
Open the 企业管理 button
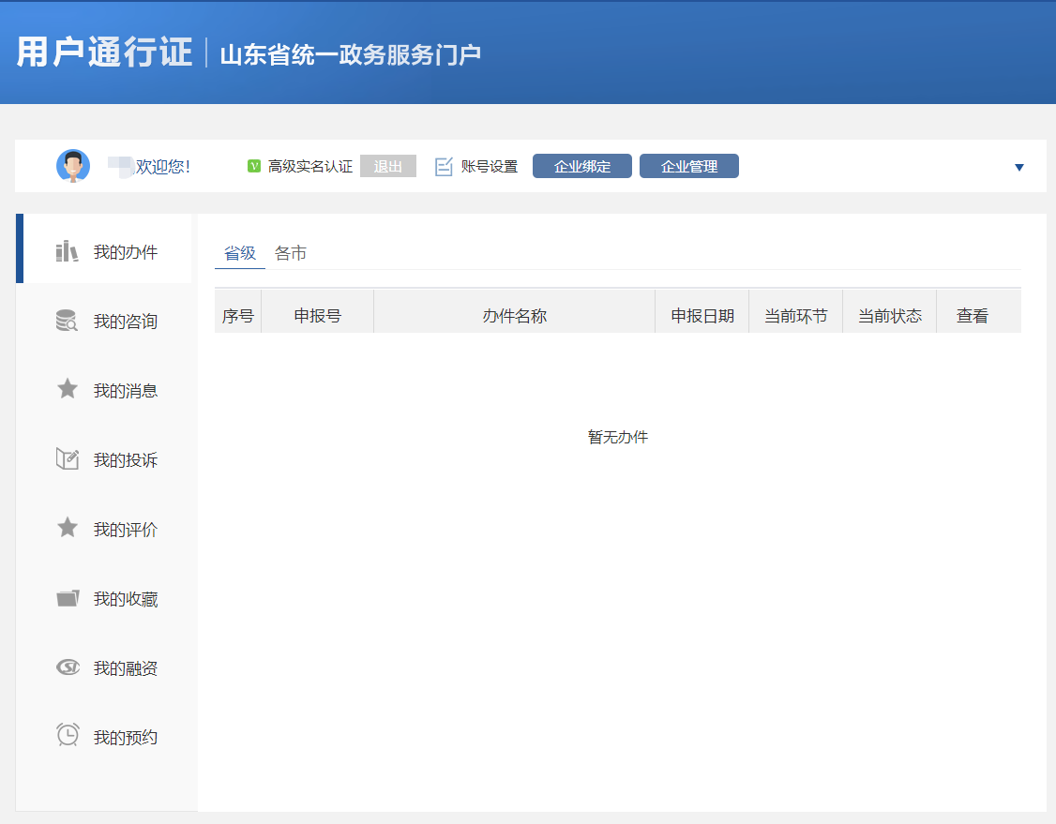tap(688, 166)
